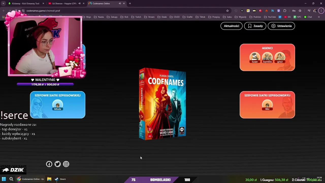Open the Moje bookmarks folder
The image size is (325, 183).
(86, 17)
